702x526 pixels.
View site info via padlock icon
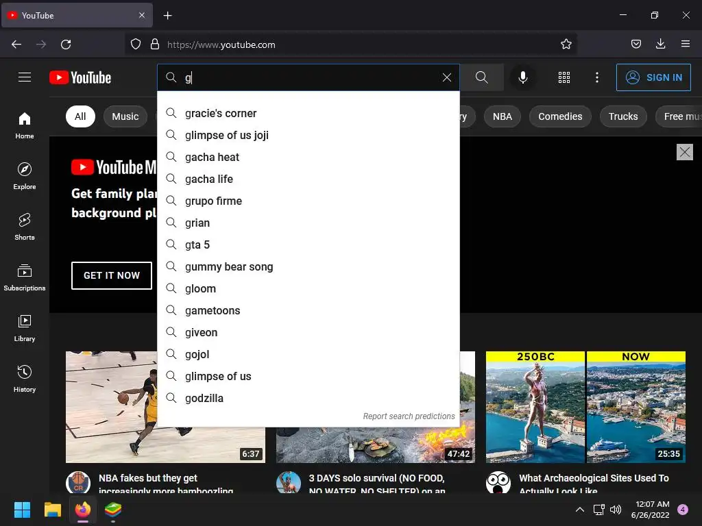(155, 45)
